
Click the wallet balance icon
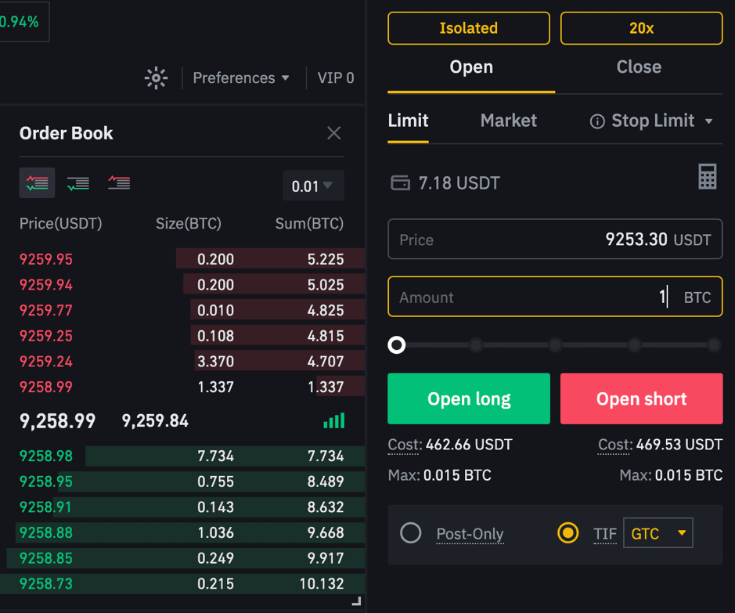(400, 182)
